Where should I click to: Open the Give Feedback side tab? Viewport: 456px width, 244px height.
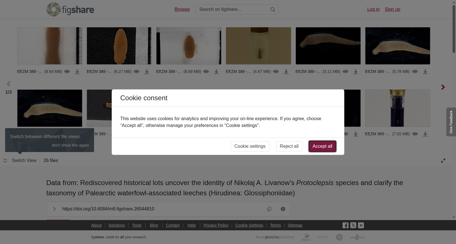click(x=451, y=122)
